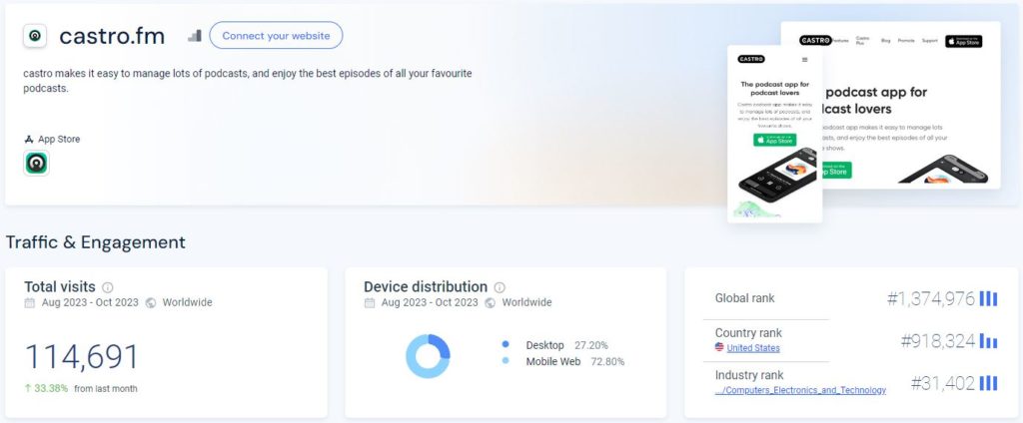Click the Total visits info icon
Image resolution: width=1023 pixels, height=423 pixels.
108,287
